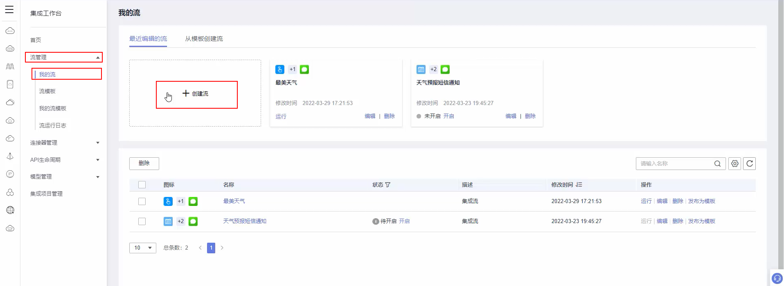Sort by the modified time column icon
The width and height of the screenshot is (784, 286).
click(579, 185)
